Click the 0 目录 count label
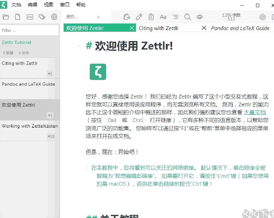This screenshot has width=274, height=218. 8,53
